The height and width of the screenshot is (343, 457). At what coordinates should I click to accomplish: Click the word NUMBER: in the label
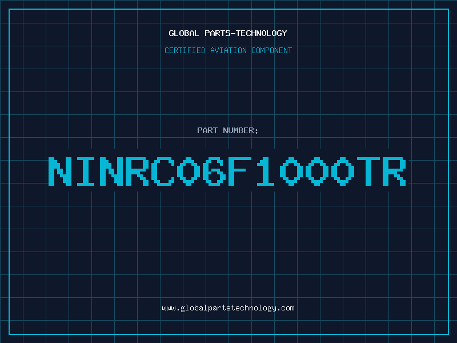pos(240,130)
